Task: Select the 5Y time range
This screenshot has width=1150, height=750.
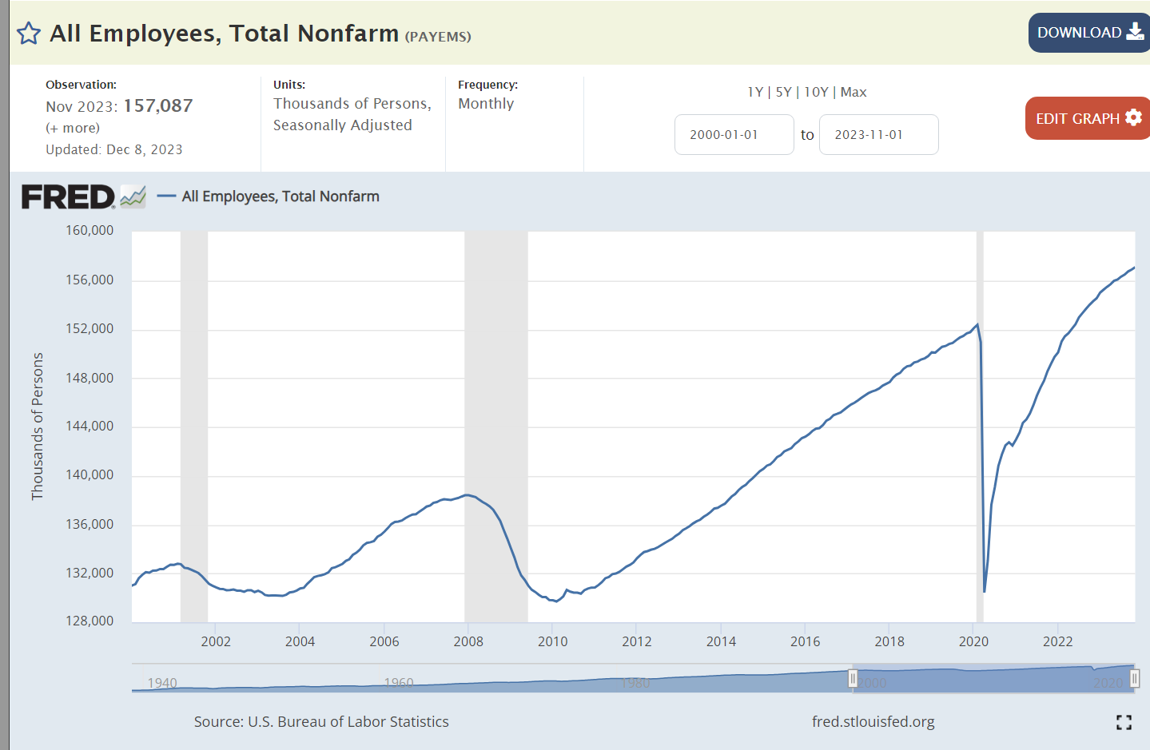Action: click(783, 92)
